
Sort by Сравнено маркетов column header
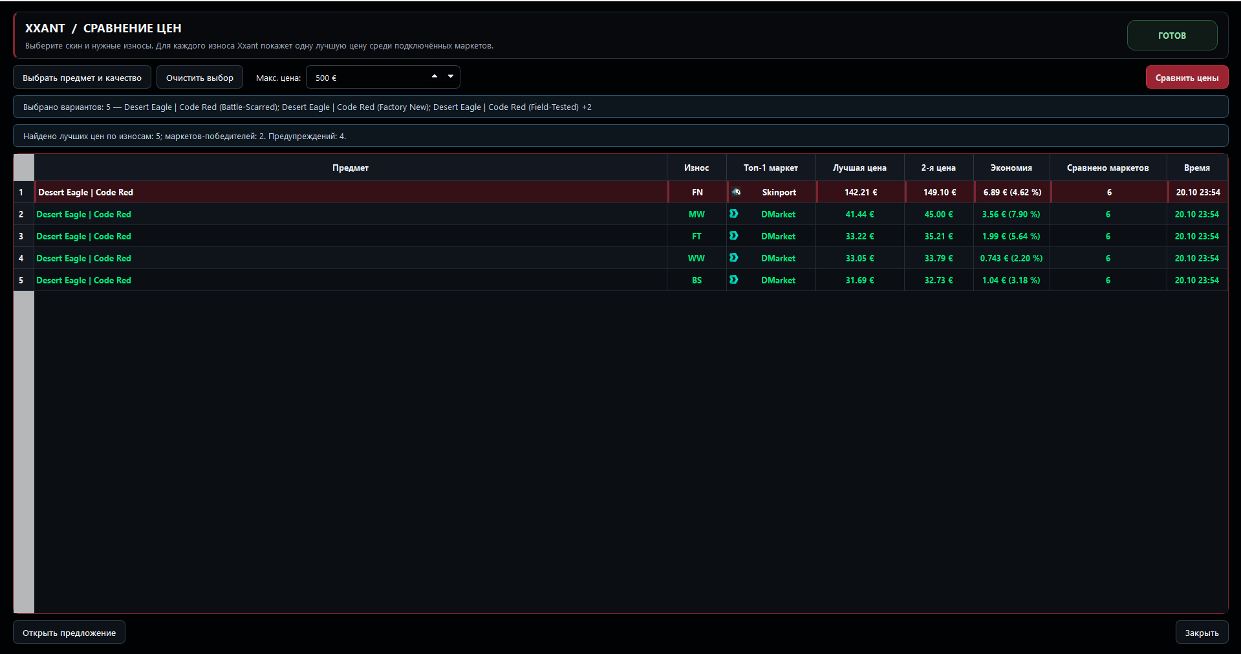[1108, 168]
